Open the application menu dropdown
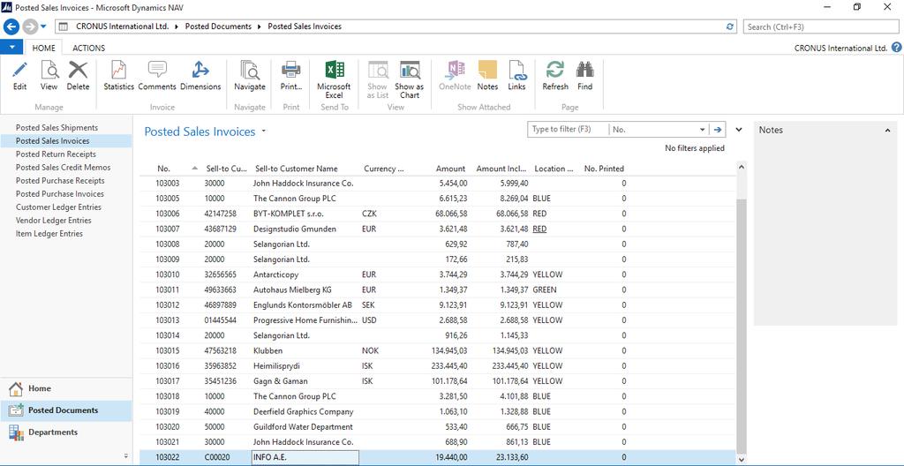904x466 pixels. coord(11,48)
